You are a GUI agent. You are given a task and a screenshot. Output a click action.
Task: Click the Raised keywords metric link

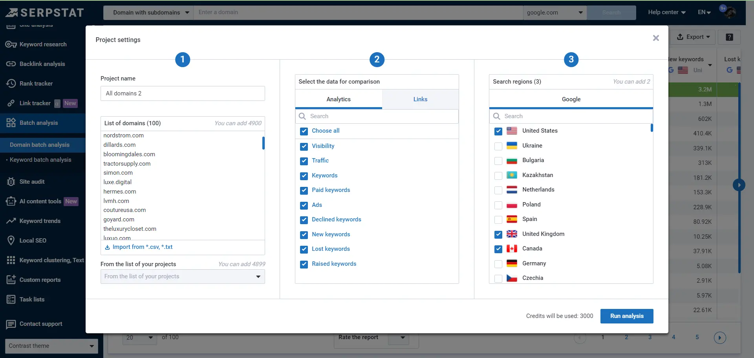click(334, 264)
